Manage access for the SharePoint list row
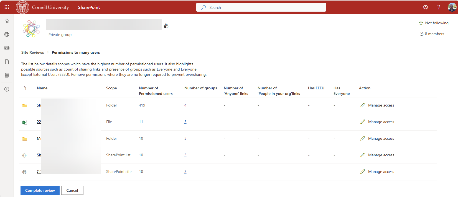 (x=377, y=155)
